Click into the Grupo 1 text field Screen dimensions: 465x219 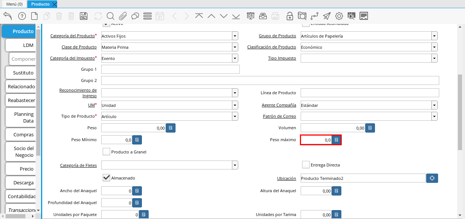click(x=170, y=70)
